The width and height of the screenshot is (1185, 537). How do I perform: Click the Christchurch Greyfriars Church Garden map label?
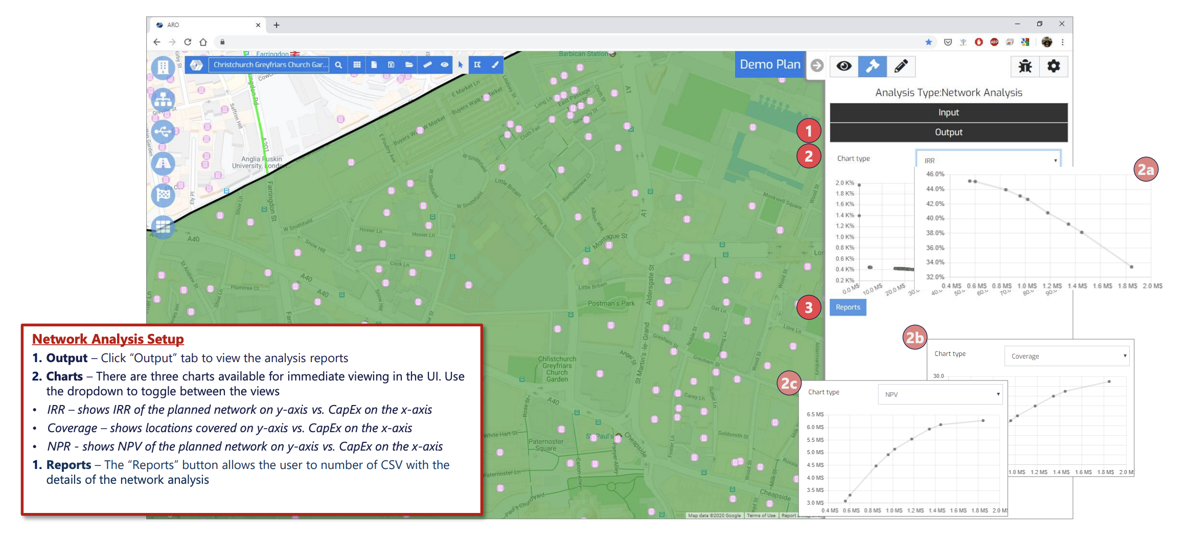(x=557, y=369)
